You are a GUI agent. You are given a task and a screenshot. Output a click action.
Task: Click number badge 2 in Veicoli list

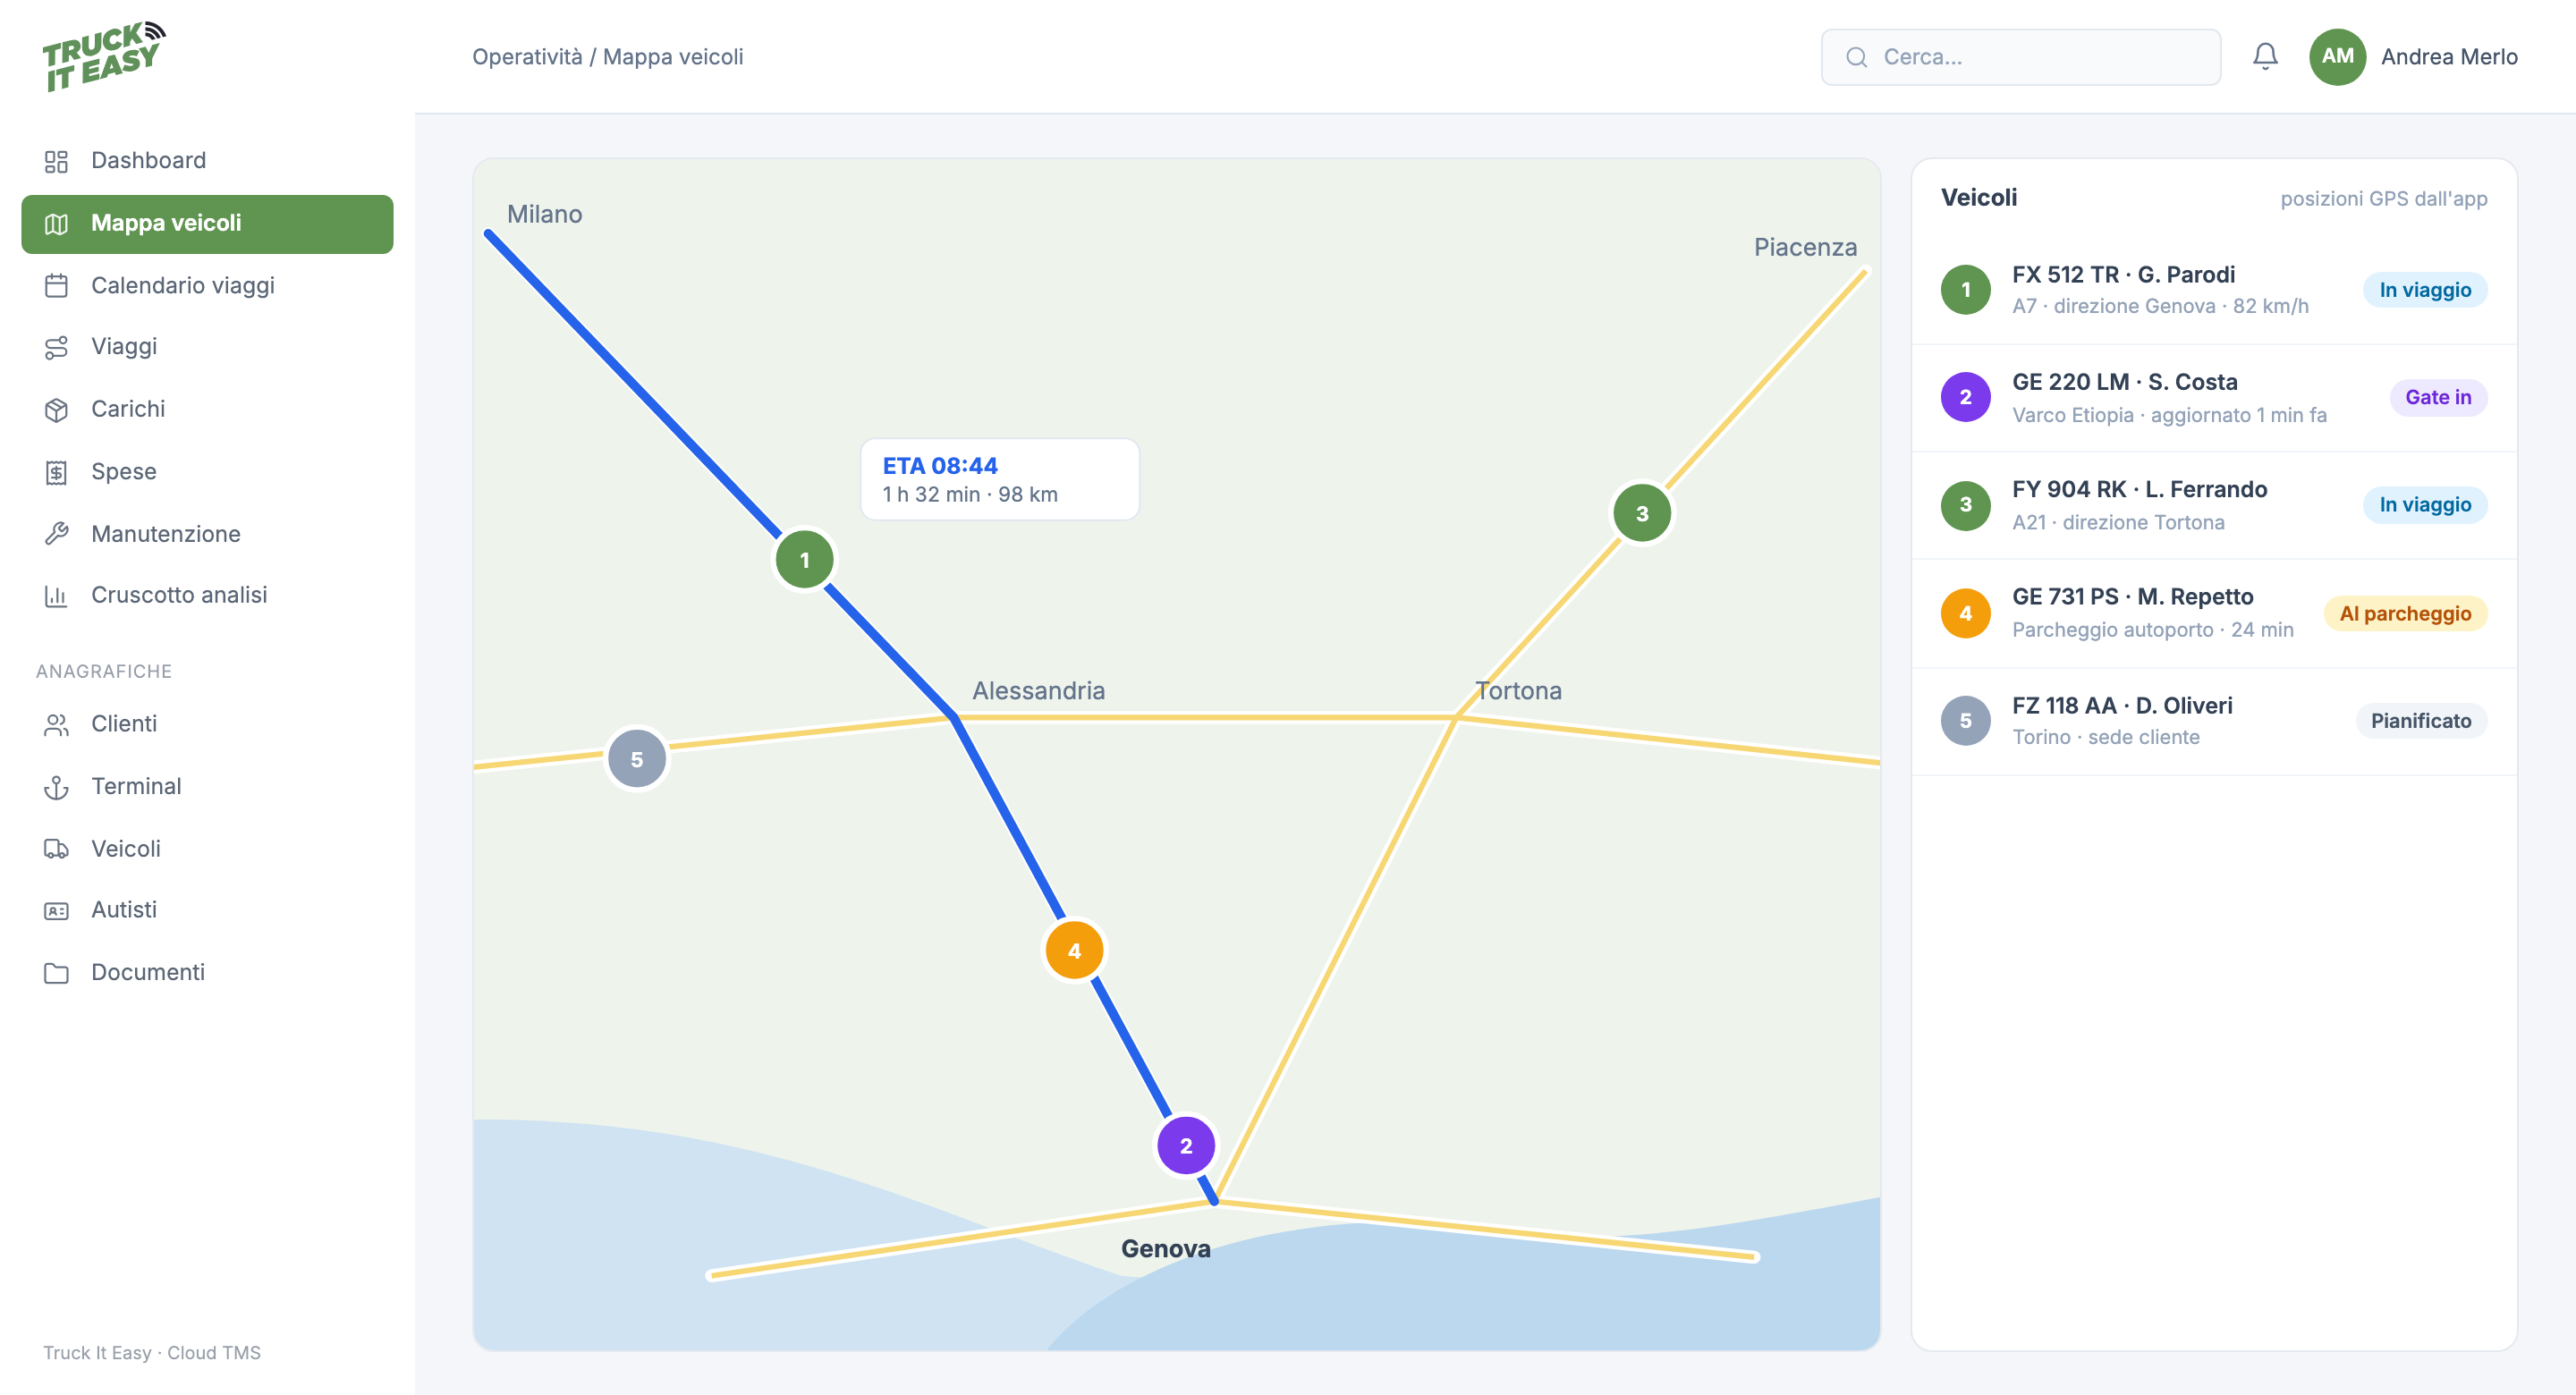tap(1965, 397)
